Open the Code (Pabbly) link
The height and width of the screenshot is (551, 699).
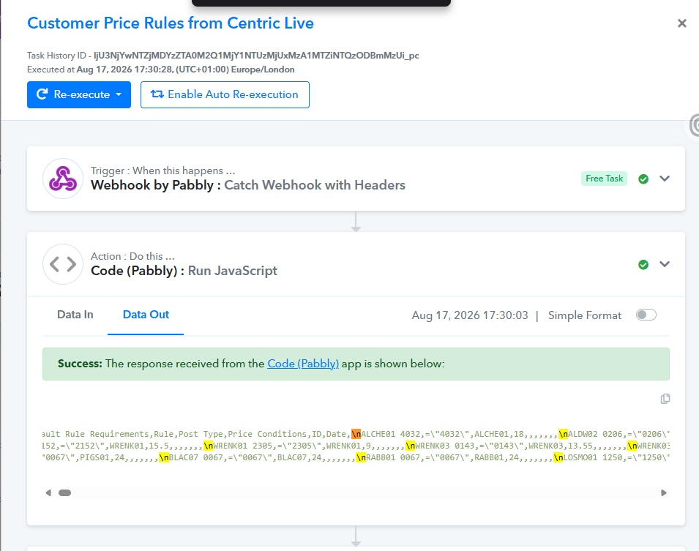click(x=303, y=364)
